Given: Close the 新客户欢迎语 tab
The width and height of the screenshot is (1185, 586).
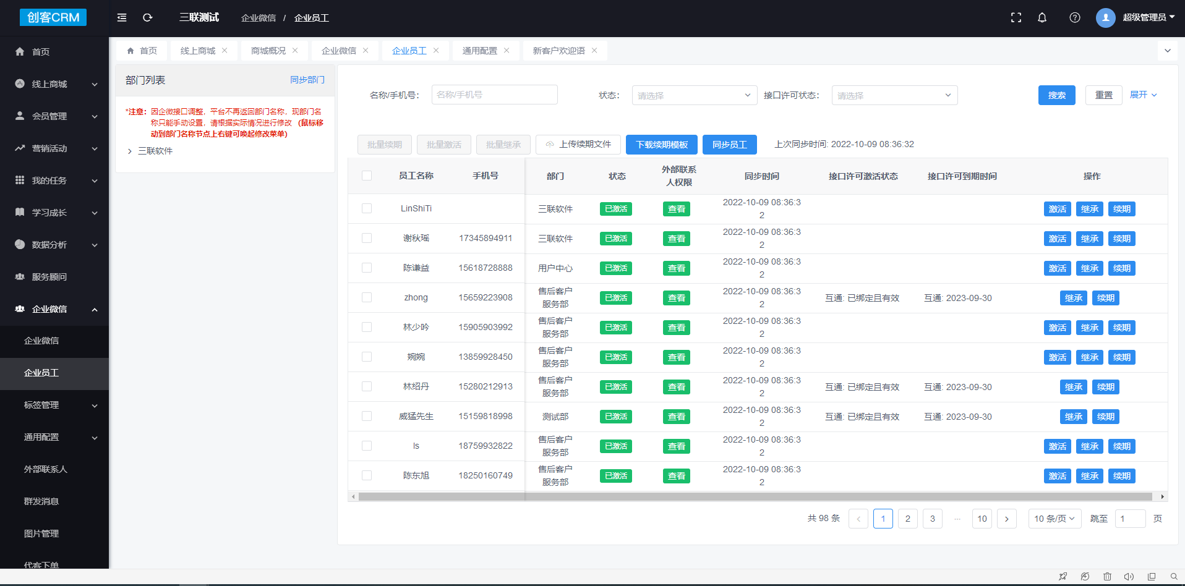Looking at the screenshot, I should (594, 51).
